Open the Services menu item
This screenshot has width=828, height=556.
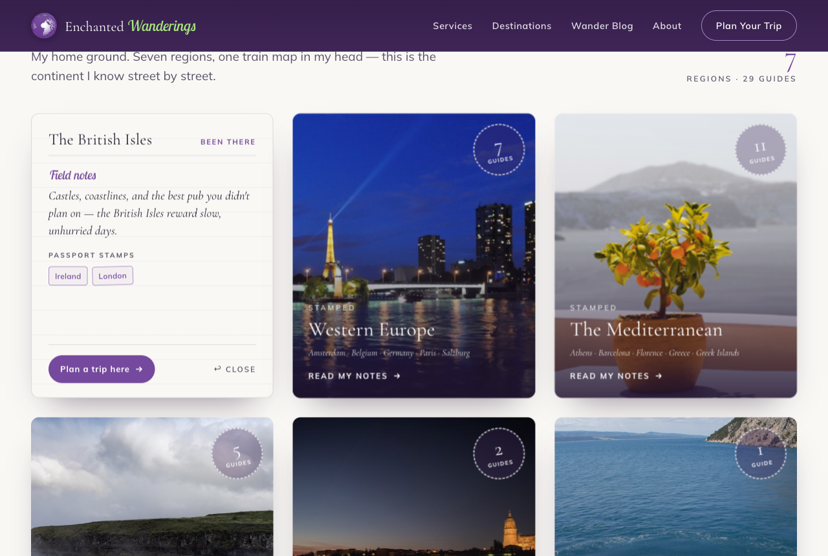point(453,26)
